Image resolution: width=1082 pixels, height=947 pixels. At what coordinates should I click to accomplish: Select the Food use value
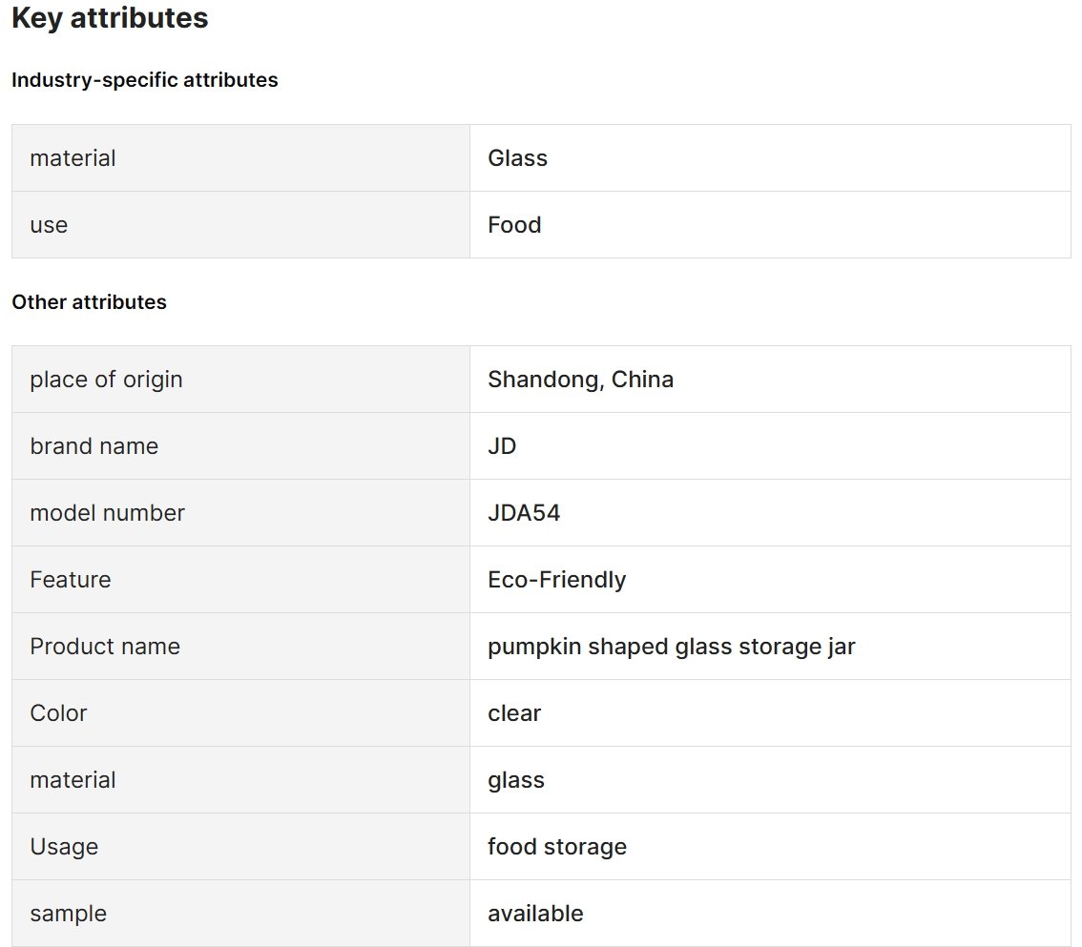point(514,225)
